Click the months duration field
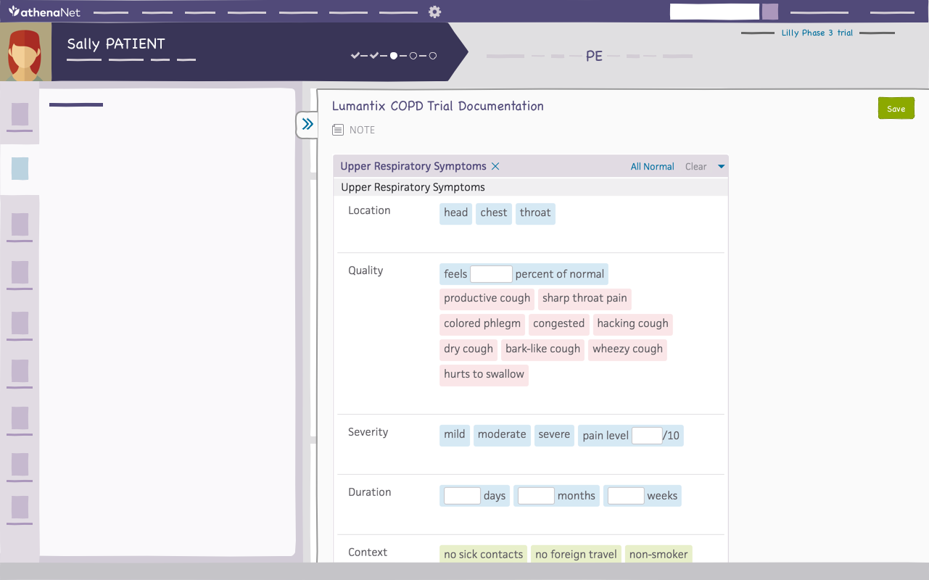The height and width of the screenshot is (580, 929). 536,496
